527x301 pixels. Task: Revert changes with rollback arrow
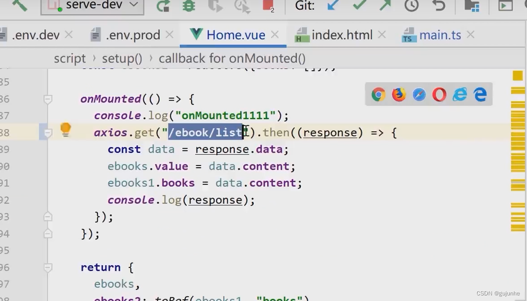[439, 6]
